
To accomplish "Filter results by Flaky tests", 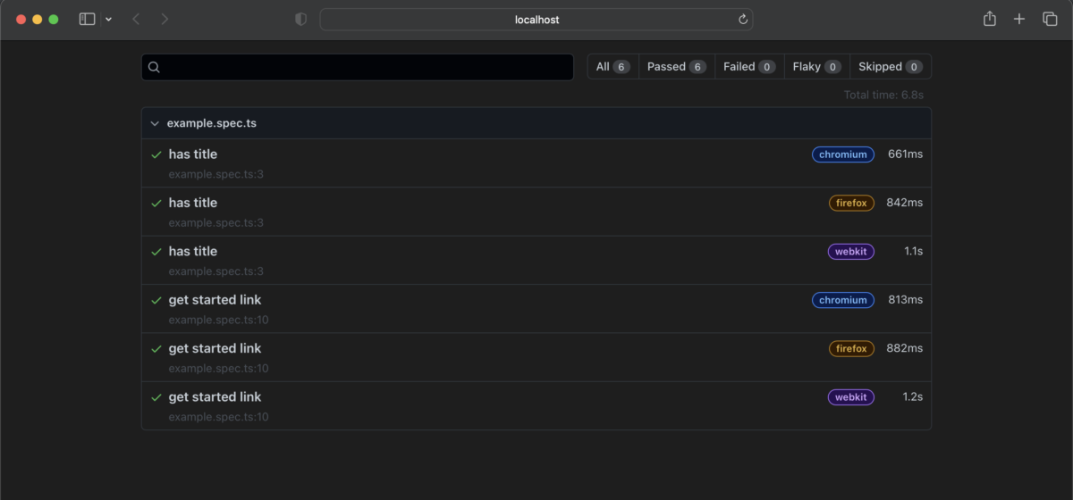I will 816,67.
